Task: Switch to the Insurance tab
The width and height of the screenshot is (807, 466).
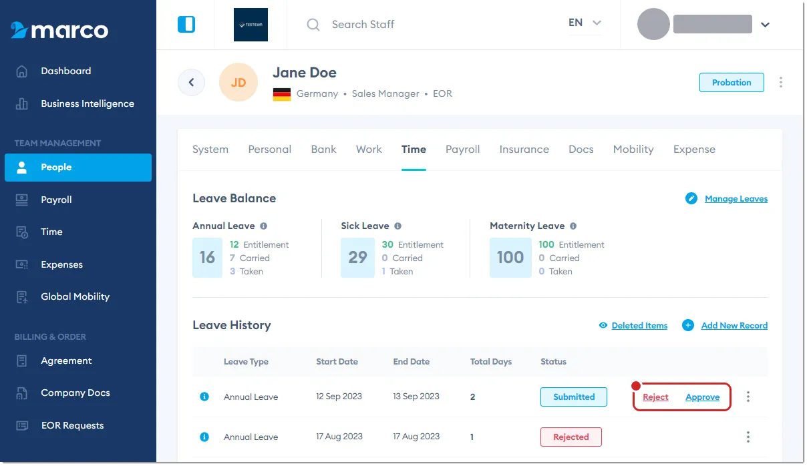Action: [524, 150]
